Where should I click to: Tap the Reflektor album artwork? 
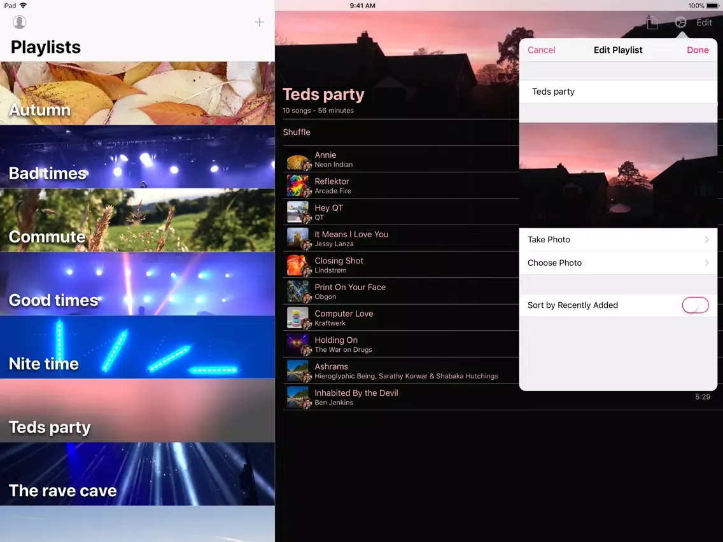coord(298,186)
